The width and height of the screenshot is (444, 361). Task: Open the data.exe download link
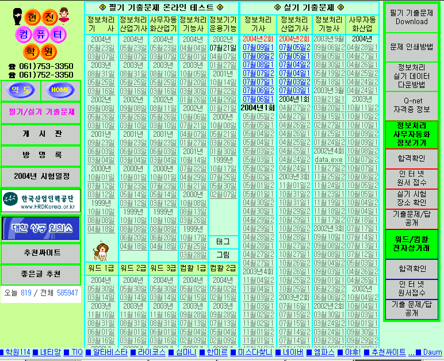click(329, 159)
